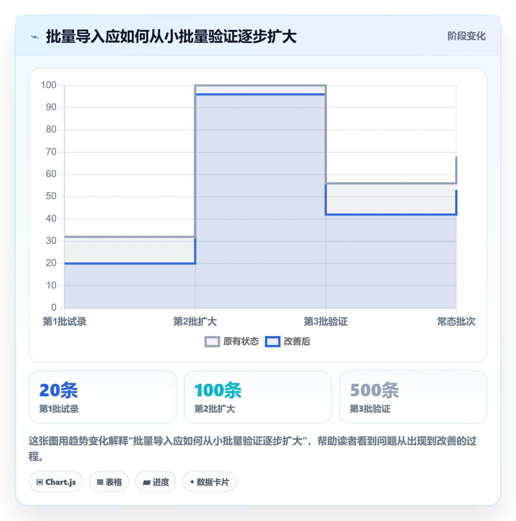Click the Chart.js tag square icon
Image resolution: width=516 pixels, height=521 pixels.
click(40, 482)
